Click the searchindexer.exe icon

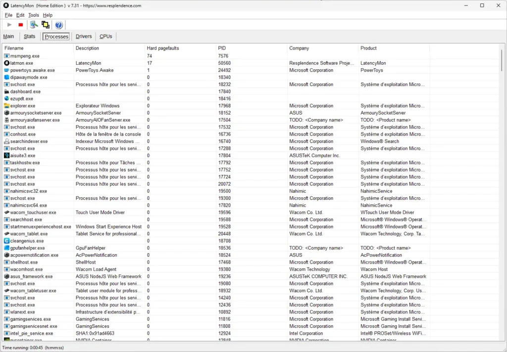pyautogui.click(x=6, y=141)
